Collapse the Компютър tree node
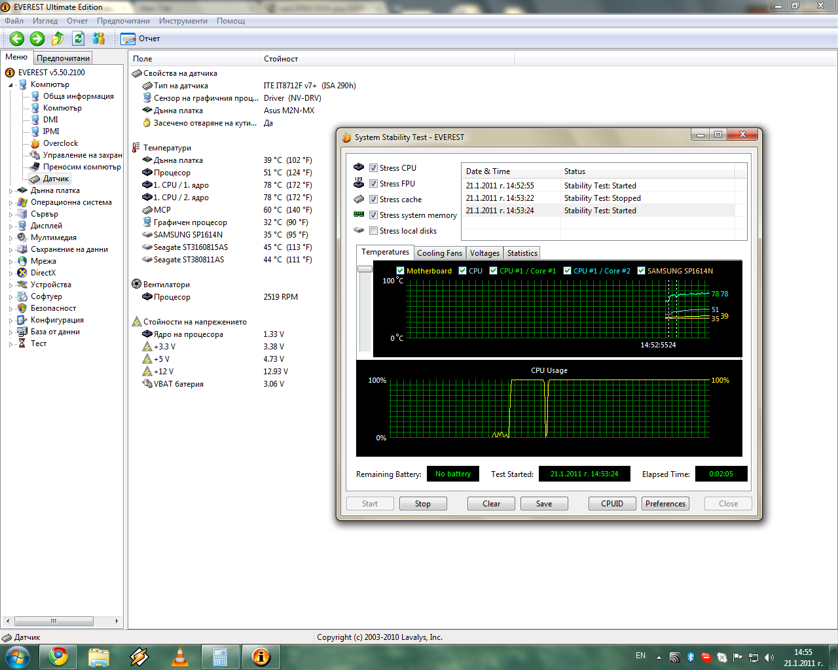The image size is (838, 670). coord(11,85)
